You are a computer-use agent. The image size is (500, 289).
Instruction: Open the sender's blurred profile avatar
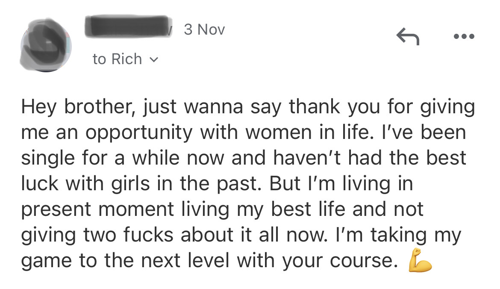(46, 45)
